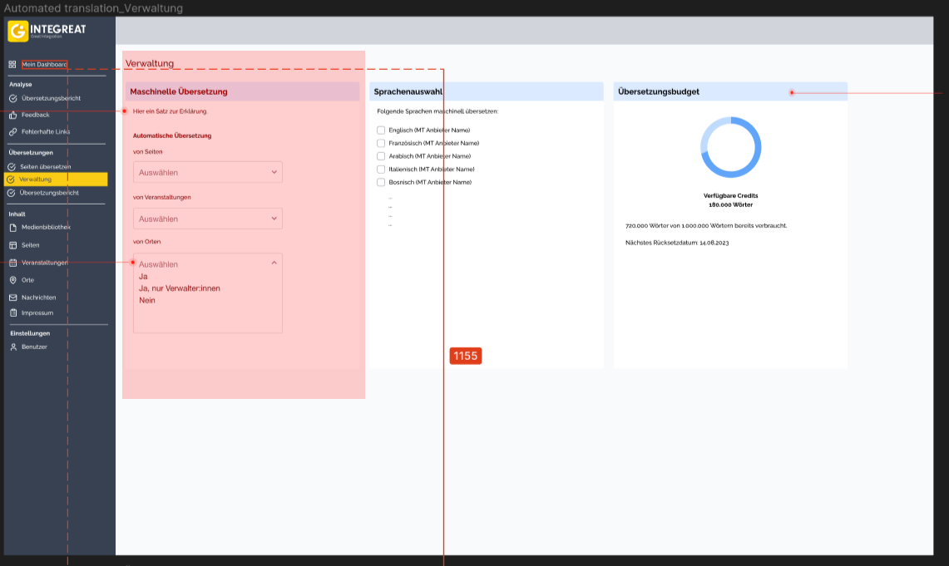Click the Analyse Übersetzungsbericht check icon
This screenshot has height=566, width=949.
click(x=12, y=99)
